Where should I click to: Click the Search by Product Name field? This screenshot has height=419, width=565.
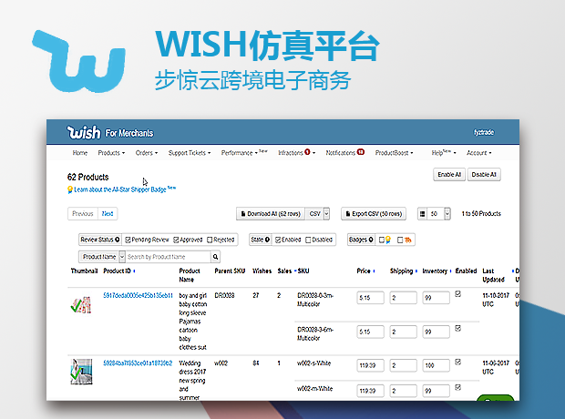(168, 257)
